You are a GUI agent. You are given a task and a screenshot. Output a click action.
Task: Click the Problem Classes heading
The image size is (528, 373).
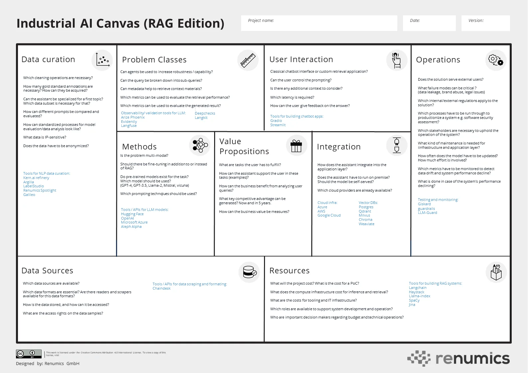pos(154,60)
